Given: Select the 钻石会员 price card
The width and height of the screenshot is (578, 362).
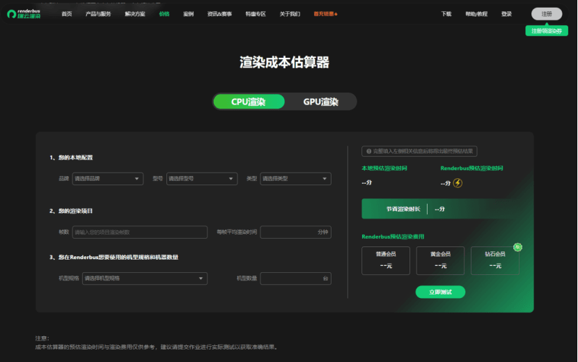Looking at the screenshot, I should [494, 260].
